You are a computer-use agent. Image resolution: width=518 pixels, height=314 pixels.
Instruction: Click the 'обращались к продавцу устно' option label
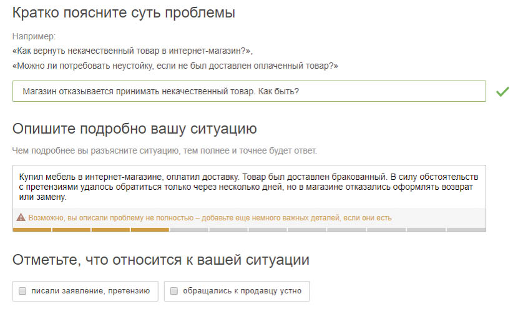[x=242, y=291]
